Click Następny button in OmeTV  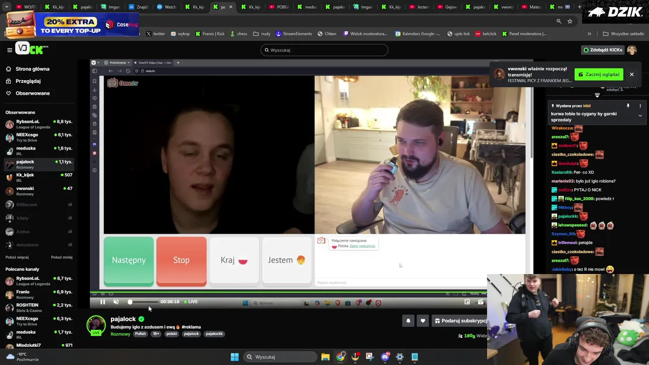129,260
